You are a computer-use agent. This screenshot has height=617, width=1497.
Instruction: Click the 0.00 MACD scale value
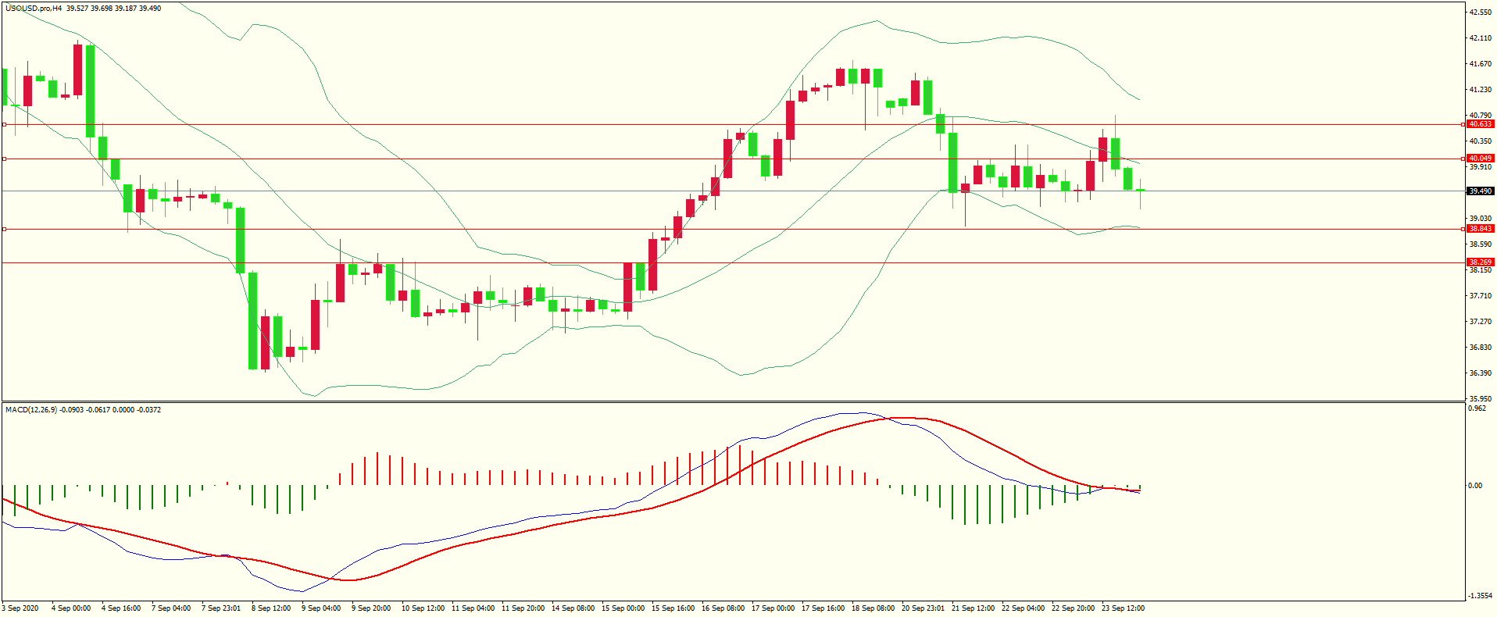(x=1475, y=486)
